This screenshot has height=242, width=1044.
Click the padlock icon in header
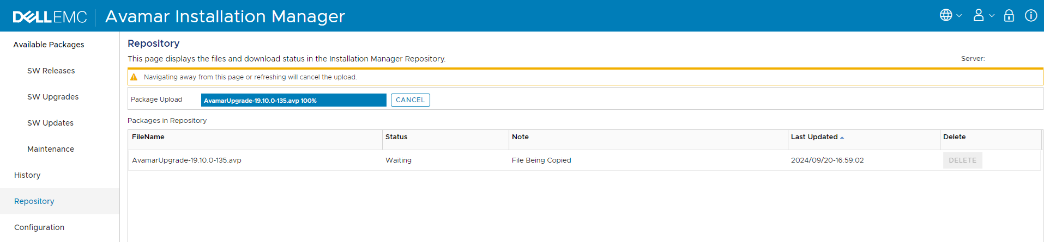coord(1009,15)
